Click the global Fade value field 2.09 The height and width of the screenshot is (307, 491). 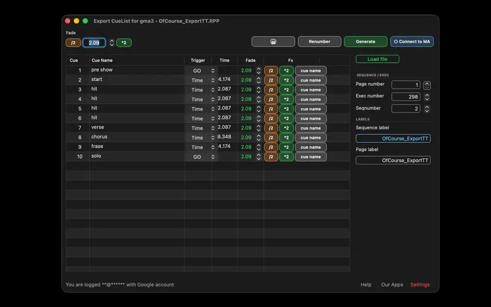(94, 43)
